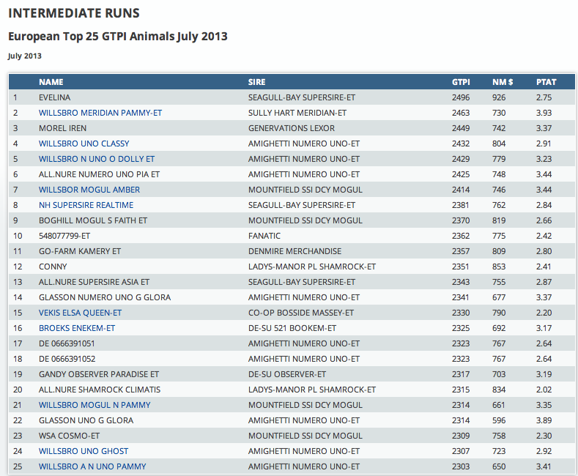
Task: Open the WILLSBRO UNO GHOST link
Action: (x=83, y=451)
